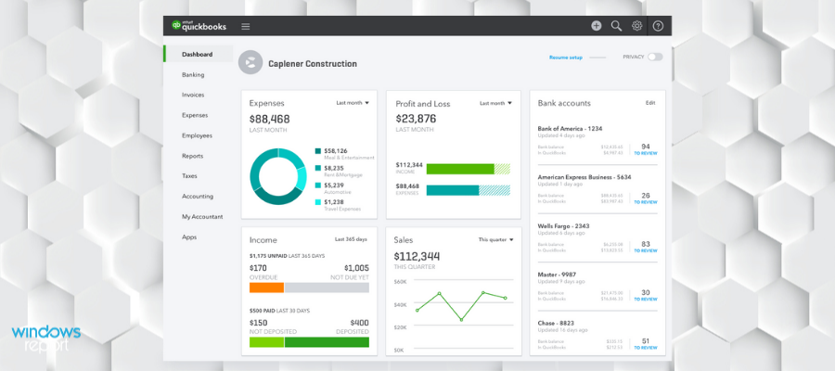Open the settings gear
Viewport: 835px width, 371px height.
tap(636, 26)
